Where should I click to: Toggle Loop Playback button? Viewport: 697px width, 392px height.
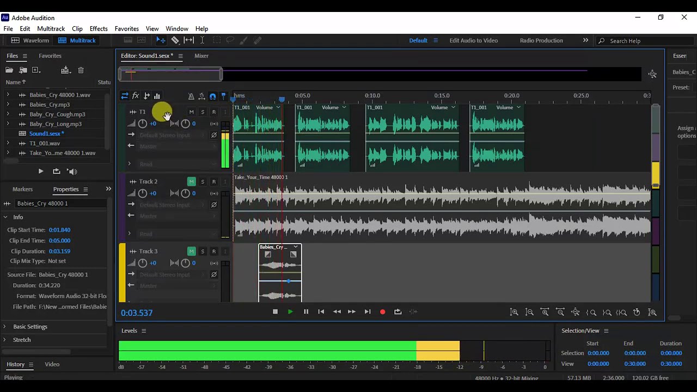point(398,312)
